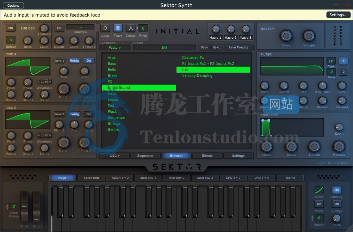Click the Sample Colour knob
This screenshot has width=353, height=232.
tap(59, 41)
